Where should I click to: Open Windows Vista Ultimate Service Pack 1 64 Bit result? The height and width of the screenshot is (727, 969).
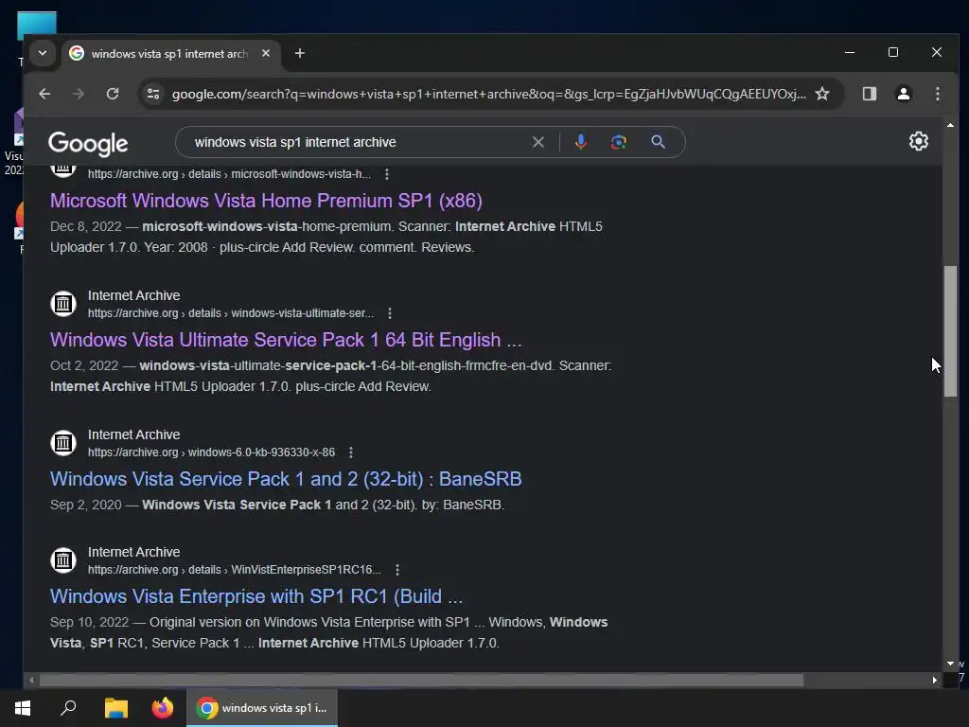pyautogui.click(x=286, y=340)
